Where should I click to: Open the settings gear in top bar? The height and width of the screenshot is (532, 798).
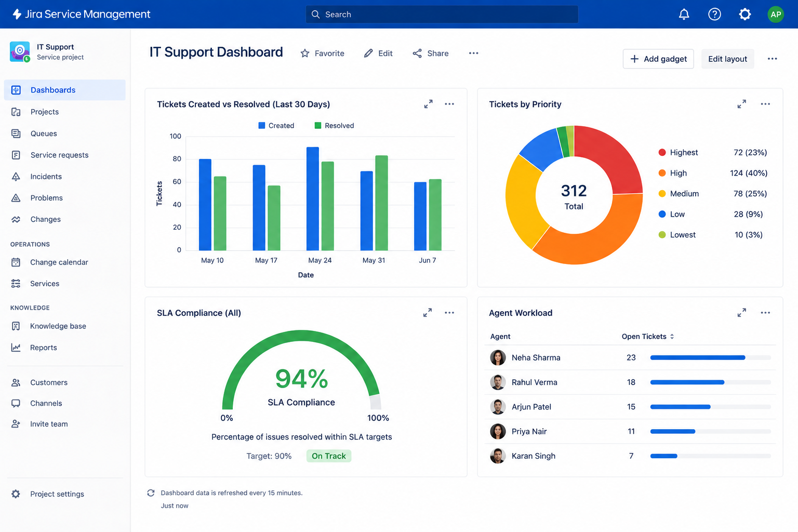745,15
